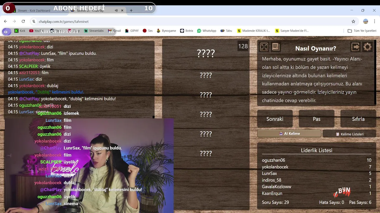Reset the game with Sıfırla
Screen dimensions: 380x213
(x=358, y=119)
